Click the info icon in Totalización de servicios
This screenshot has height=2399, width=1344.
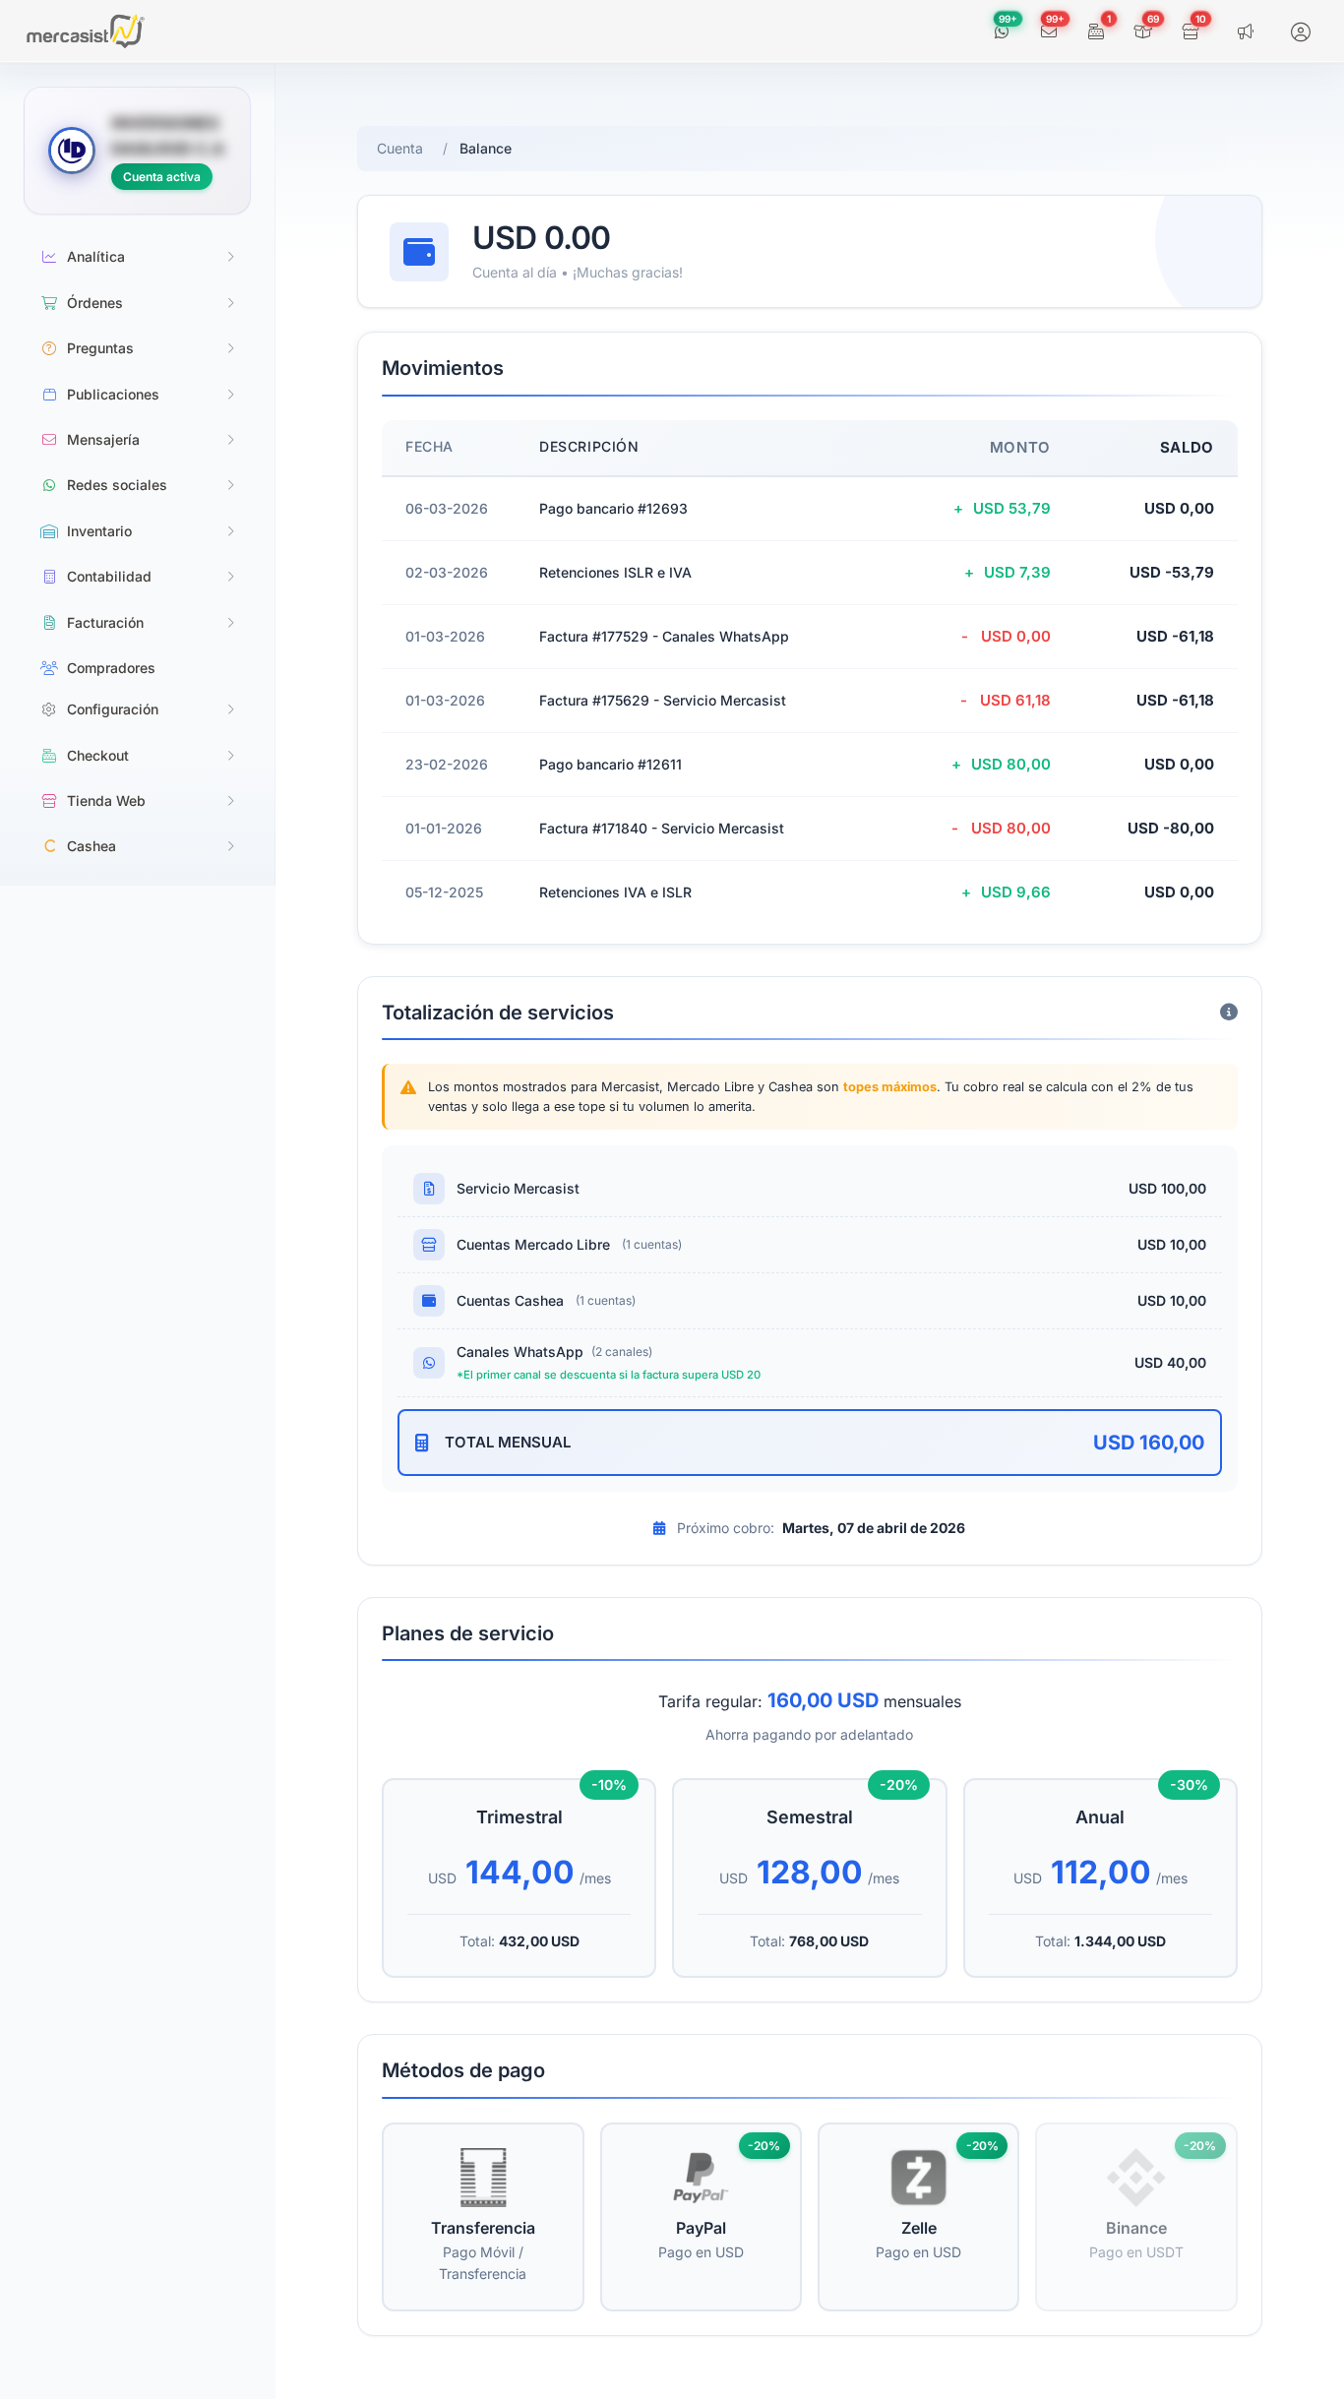pyautogui.click(x=1228, y=1012)
